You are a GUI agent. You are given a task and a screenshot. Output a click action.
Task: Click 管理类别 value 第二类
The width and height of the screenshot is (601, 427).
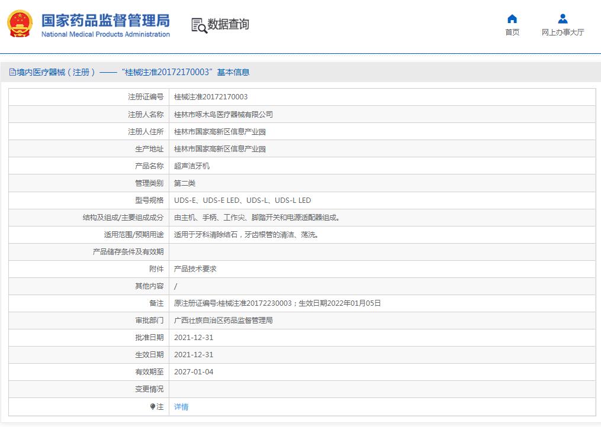pyautogui.click(x=185, y=183)
